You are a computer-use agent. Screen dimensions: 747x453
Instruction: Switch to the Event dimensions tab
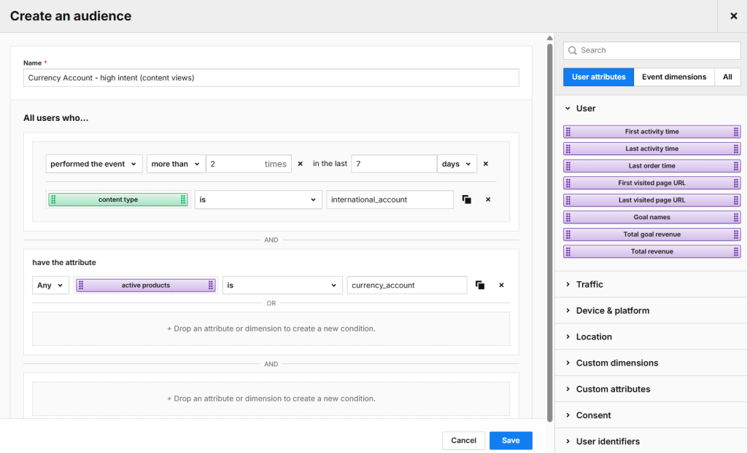coord(674,77)
